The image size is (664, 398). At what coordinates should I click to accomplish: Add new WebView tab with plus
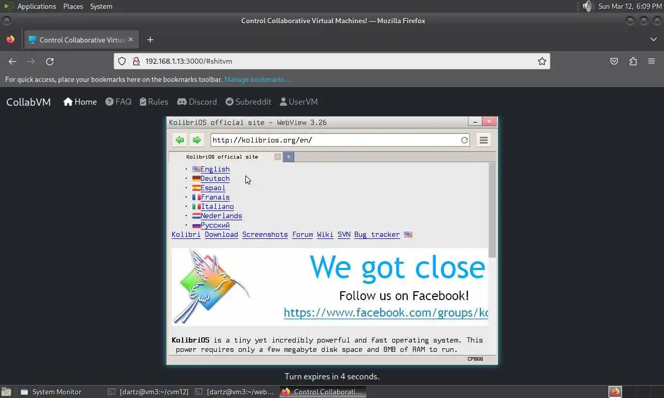288,157
